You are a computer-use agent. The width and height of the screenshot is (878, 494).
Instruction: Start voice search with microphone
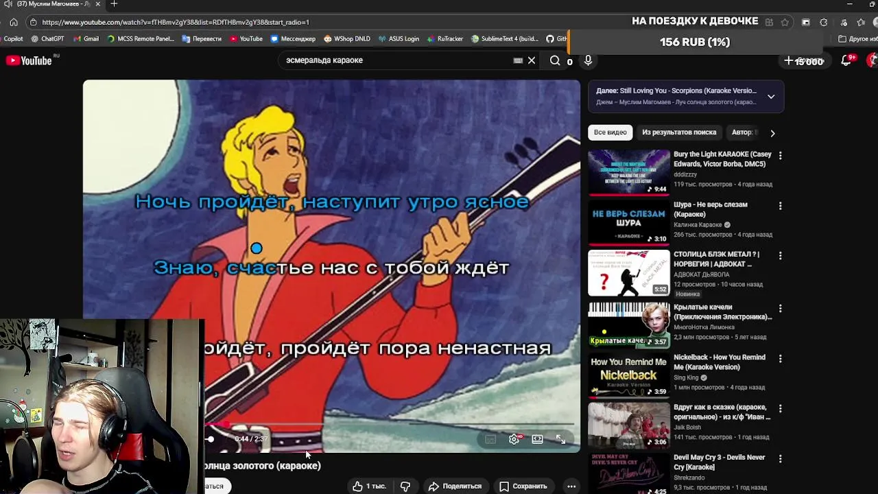click(588, 60)
